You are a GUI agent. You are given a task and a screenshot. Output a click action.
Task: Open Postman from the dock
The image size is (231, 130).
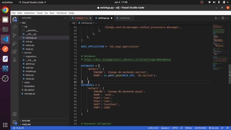[5, 49]
